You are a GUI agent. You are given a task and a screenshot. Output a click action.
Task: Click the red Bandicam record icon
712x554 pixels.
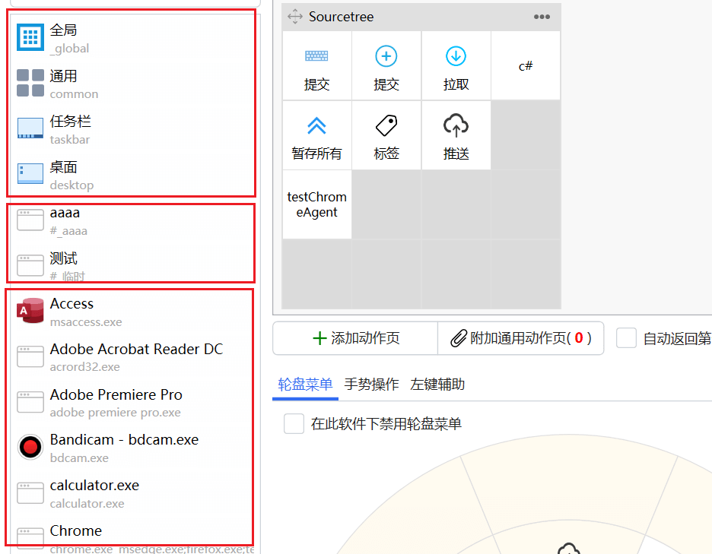pyautogui.click(x=30, y=447)
